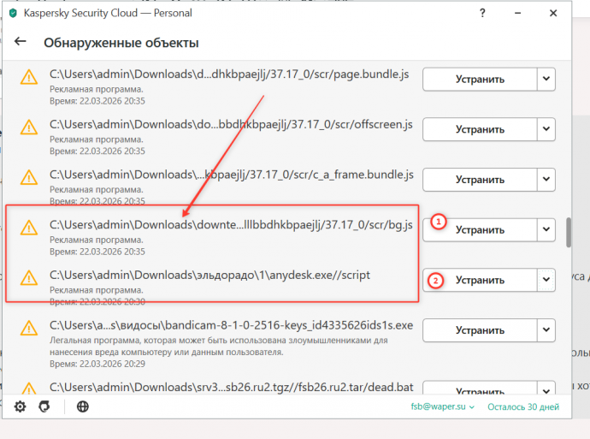Click Устранить for bandicam keys exe
The height and width of the screenshot is (439, 590).
pos(480,330)
